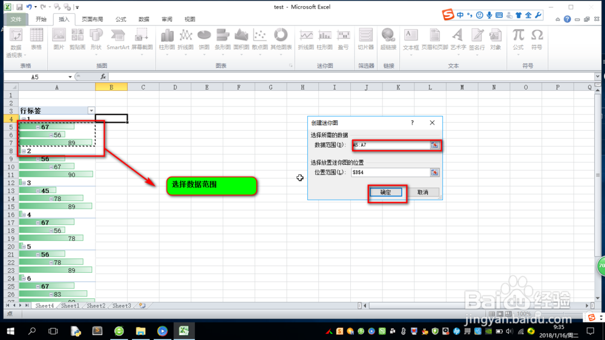Switch to the View tab

coord(190,19)
